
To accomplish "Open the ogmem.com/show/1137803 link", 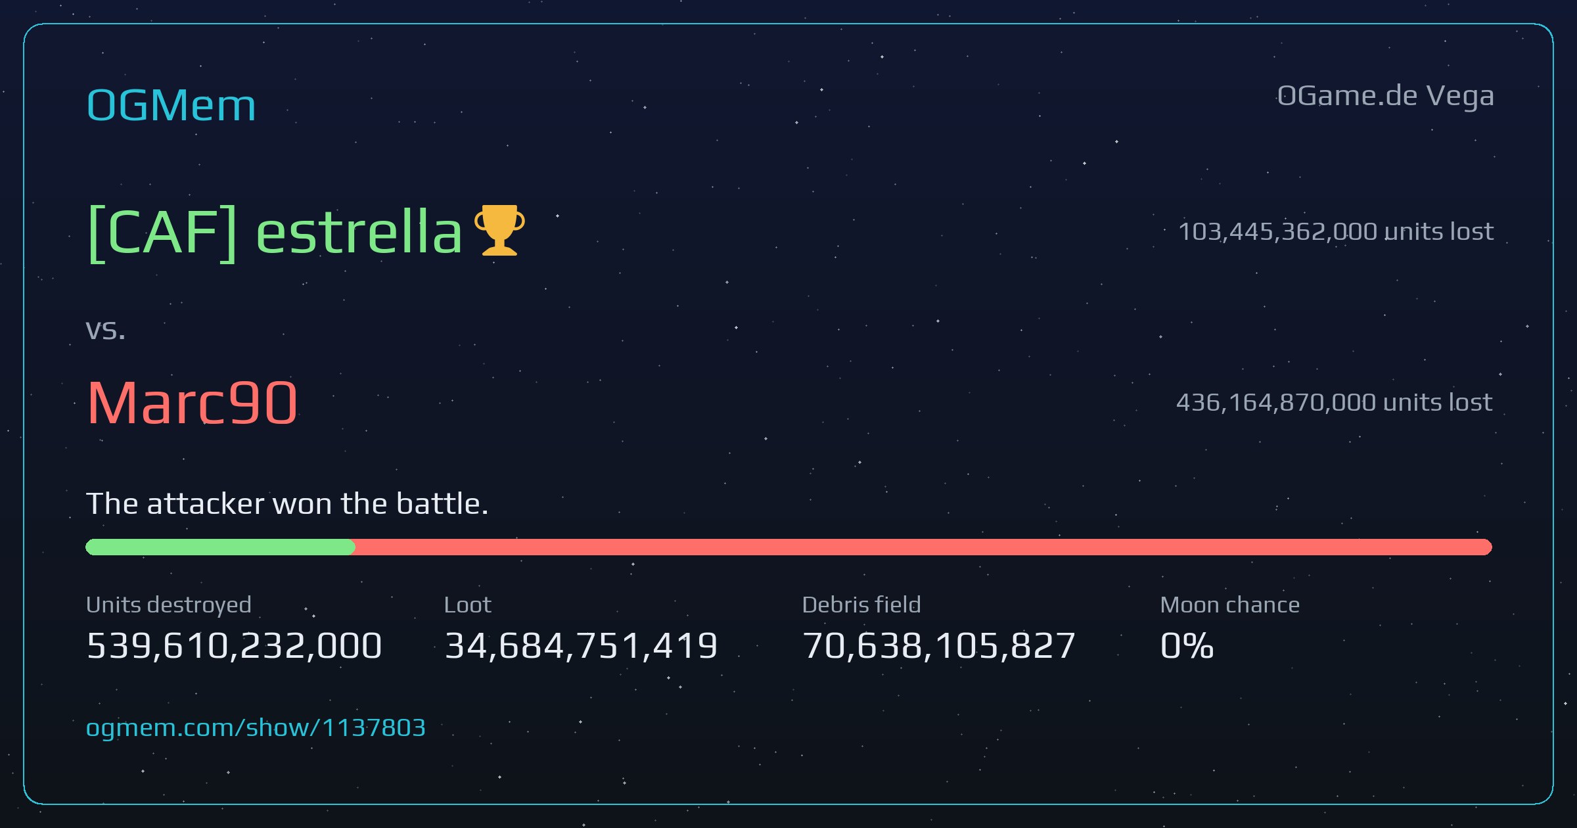I will (x=256, y=727).
